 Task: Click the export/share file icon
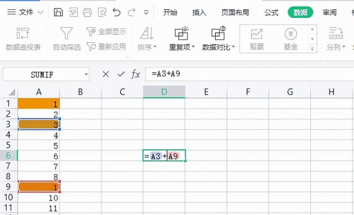pos(73,12)
